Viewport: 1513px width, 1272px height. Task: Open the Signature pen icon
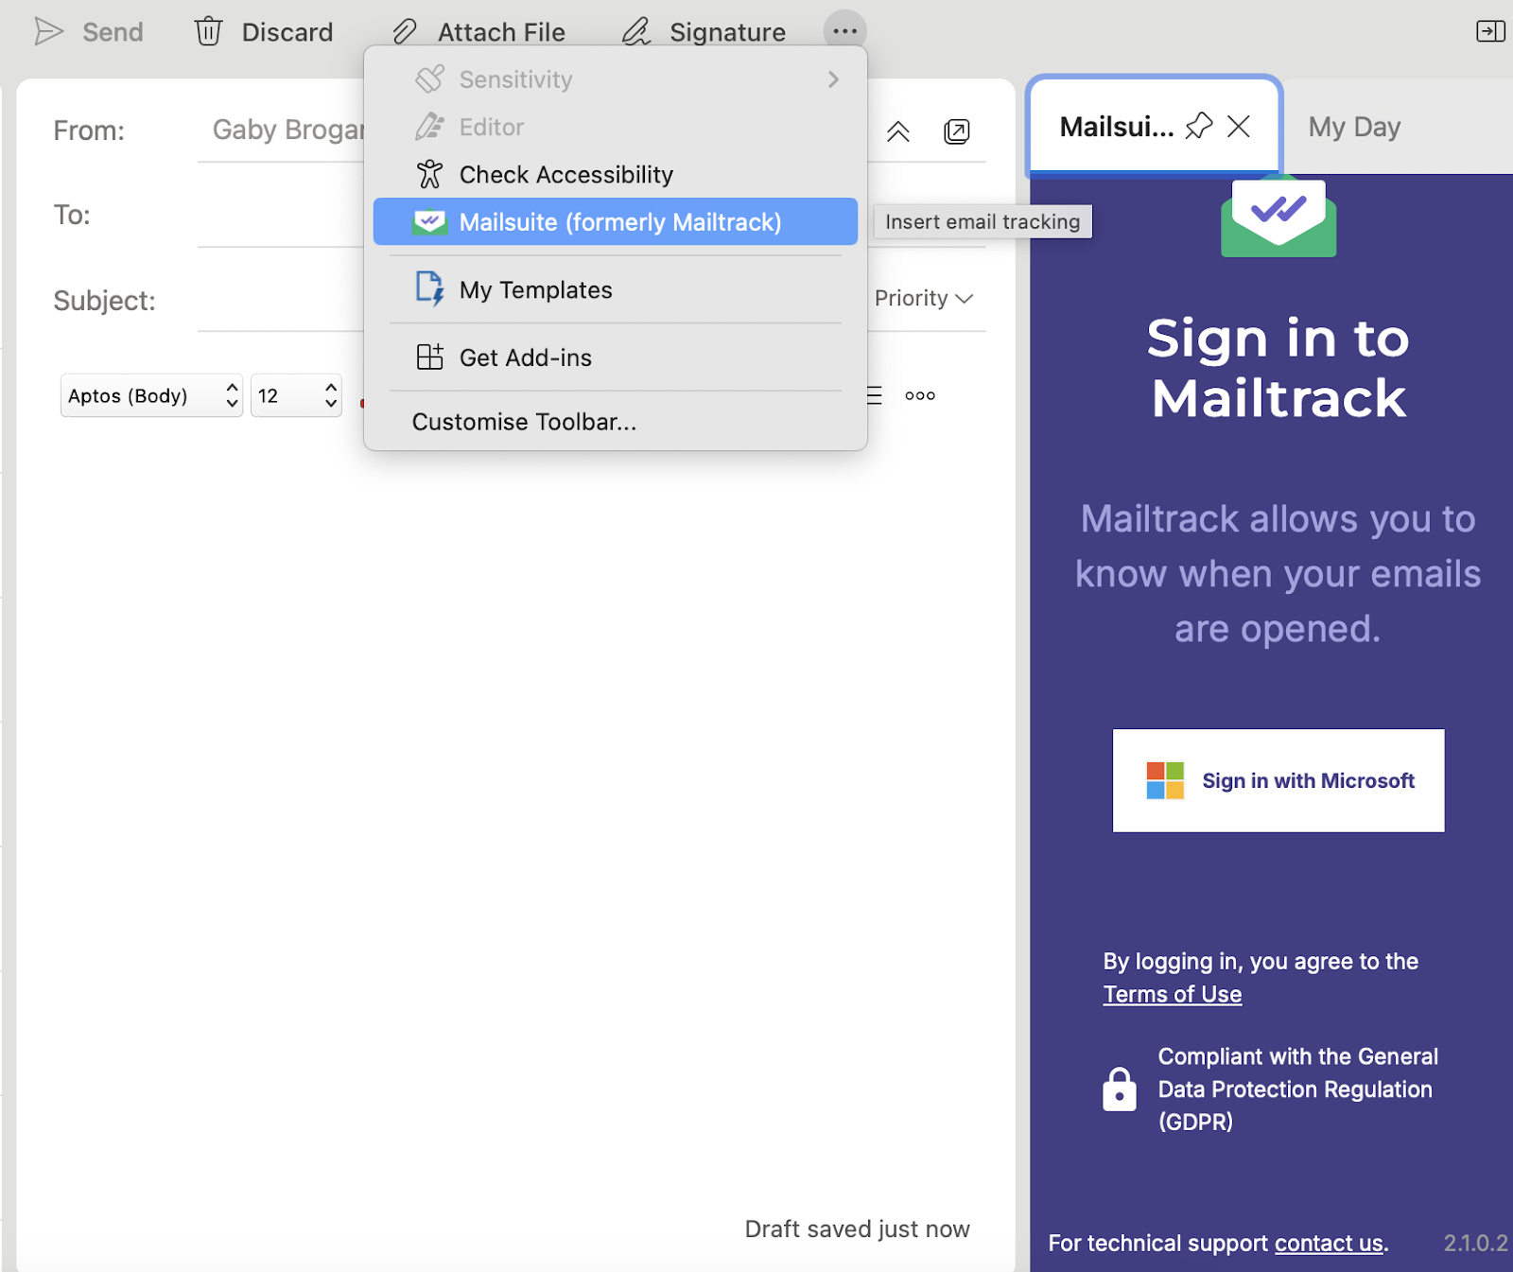(x=636, y=32)
